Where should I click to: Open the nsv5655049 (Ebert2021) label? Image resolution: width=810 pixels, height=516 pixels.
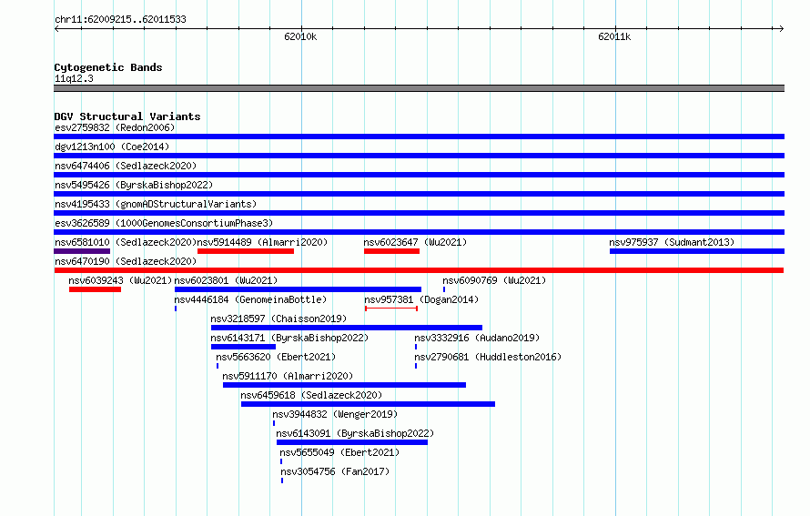click(x=339, y=452)
